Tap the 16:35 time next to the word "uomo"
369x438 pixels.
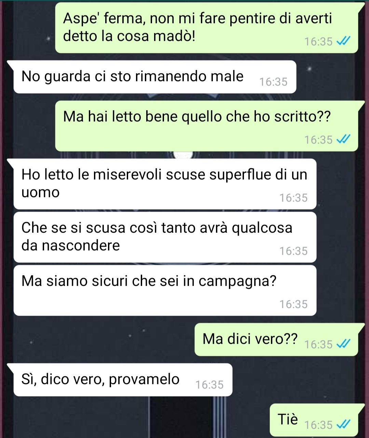coord(293,198)
